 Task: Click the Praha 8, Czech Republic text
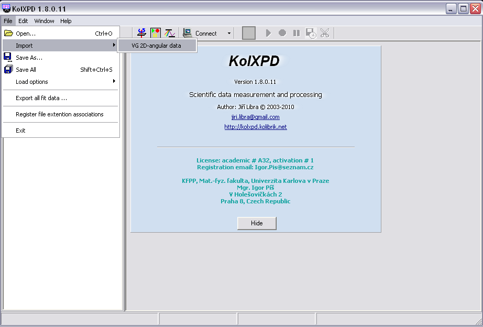(x=255, y=201)
